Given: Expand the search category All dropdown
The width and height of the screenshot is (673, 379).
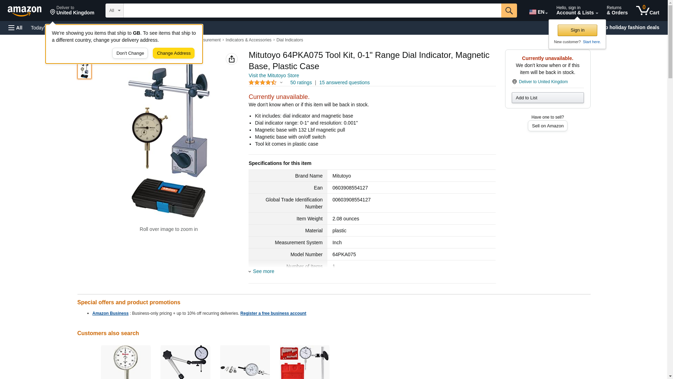Looking at the screenshot, I should (115, 11).
